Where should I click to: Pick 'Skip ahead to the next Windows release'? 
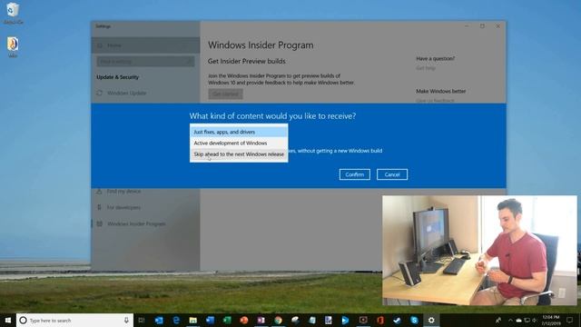[239, 154]
